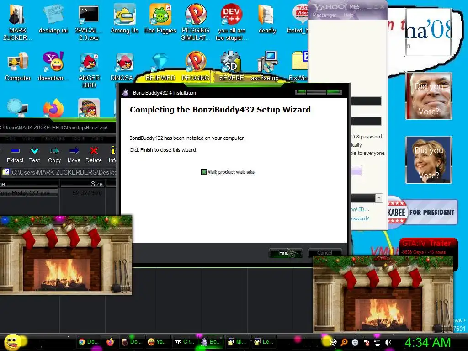Click the Hillary 'Did you Vote?' gadget
This screenshot has height=351, width=468.
pyautogui.click(x=429, y=160)
